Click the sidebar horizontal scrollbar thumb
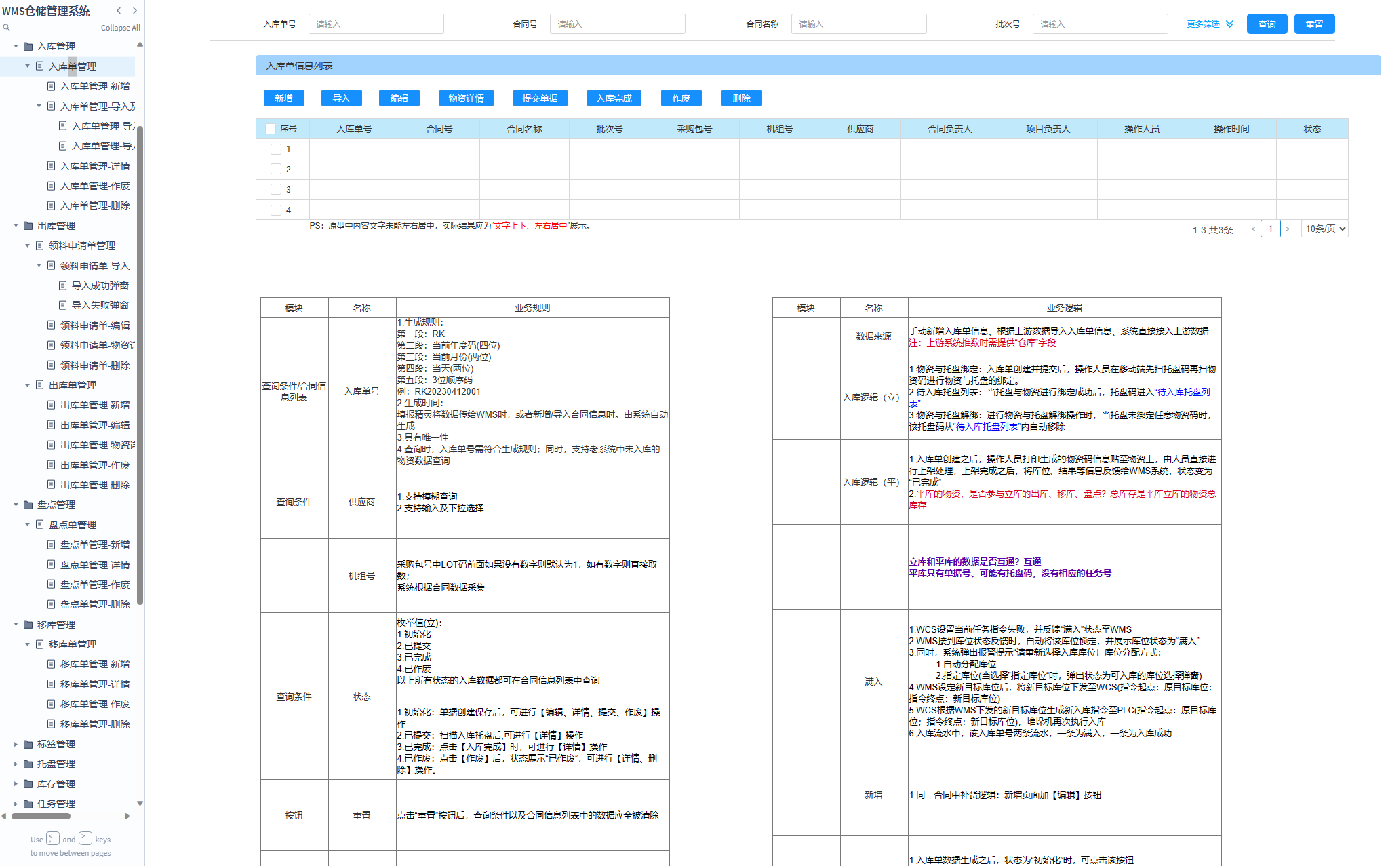The width and height of the screenshot is (1386, 866). coord(41,816)
